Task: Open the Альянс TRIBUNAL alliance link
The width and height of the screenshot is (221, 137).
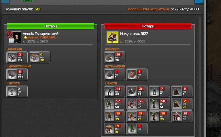Action: (x=42, y=37)
